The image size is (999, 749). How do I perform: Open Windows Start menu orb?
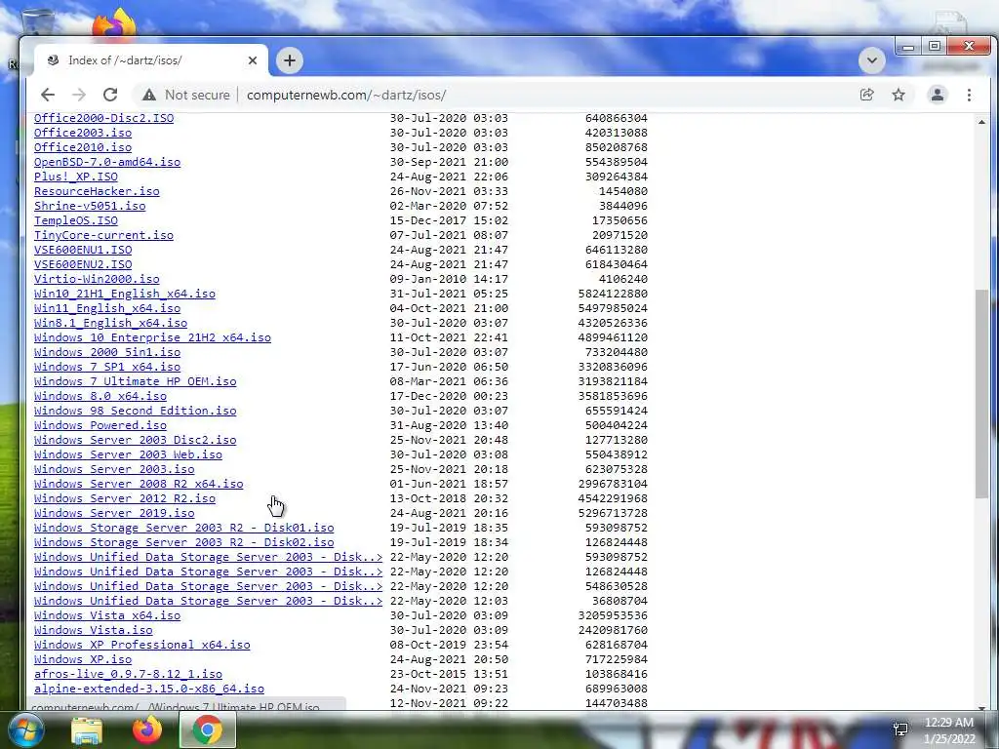[24, 729]
